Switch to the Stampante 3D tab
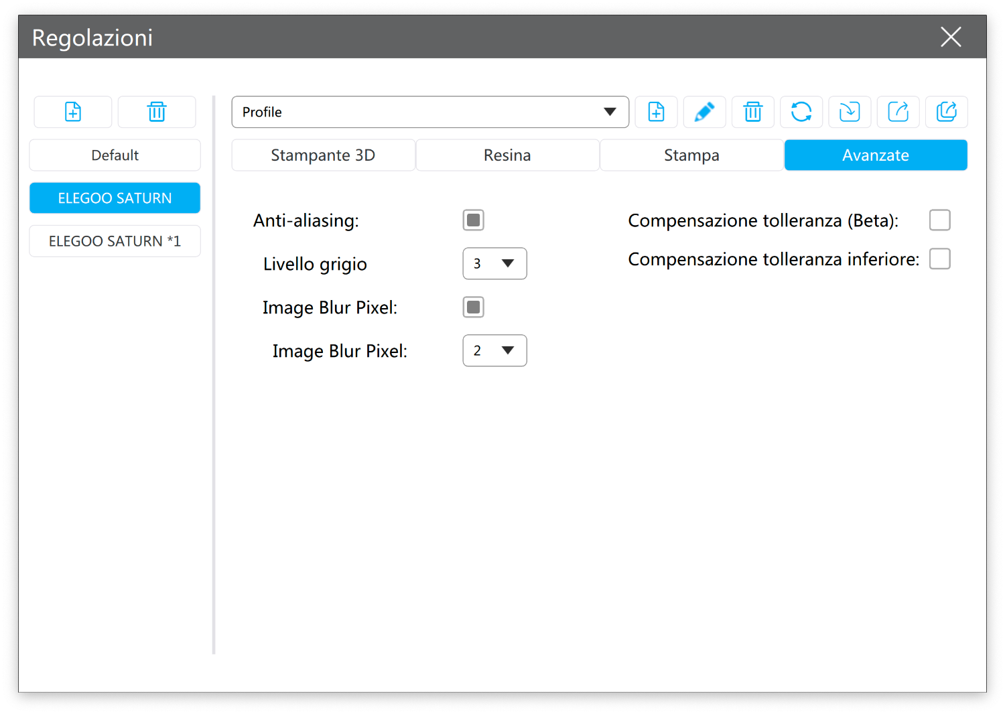 click(x=323, y=155)
